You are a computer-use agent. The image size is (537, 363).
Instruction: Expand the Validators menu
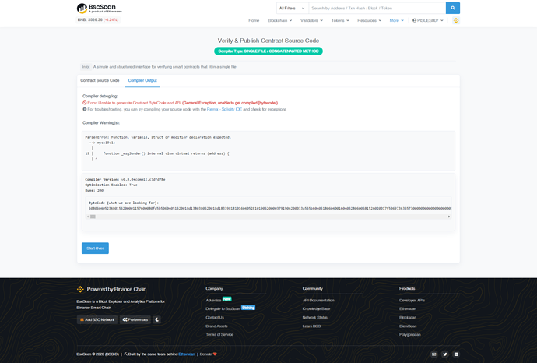click(311, 20)
